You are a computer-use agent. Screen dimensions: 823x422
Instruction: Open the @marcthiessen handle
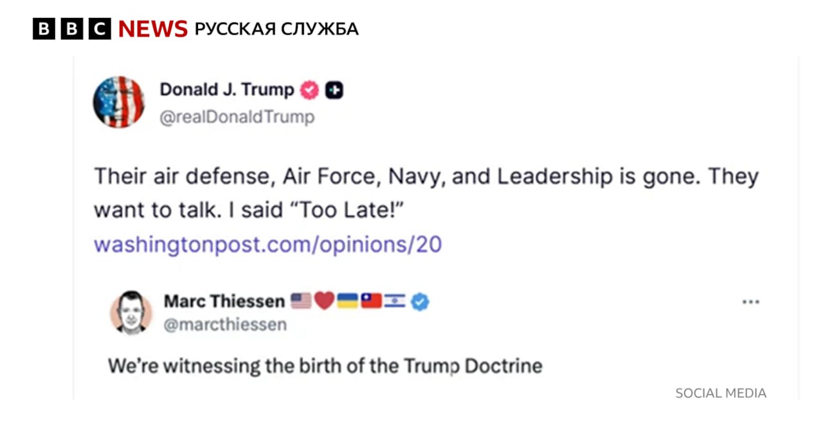pyautogui.click(x=225, y=325)
